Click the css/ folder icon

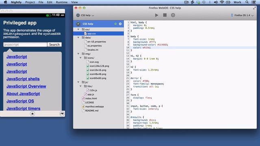(83, 30)
